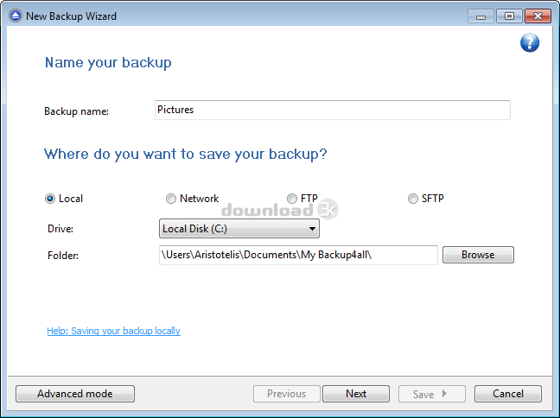Switch to Advanced mode
This screenshot has height=418, width=560.
[75, 394]
